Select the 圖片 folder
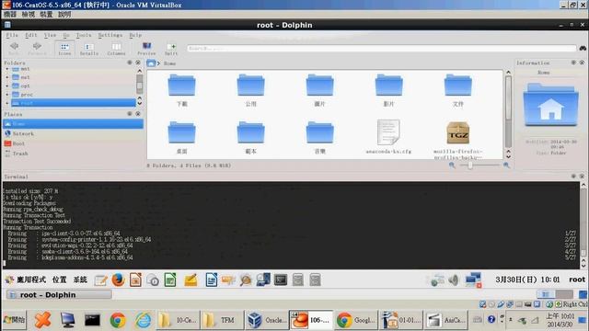 tap(319, 90)
